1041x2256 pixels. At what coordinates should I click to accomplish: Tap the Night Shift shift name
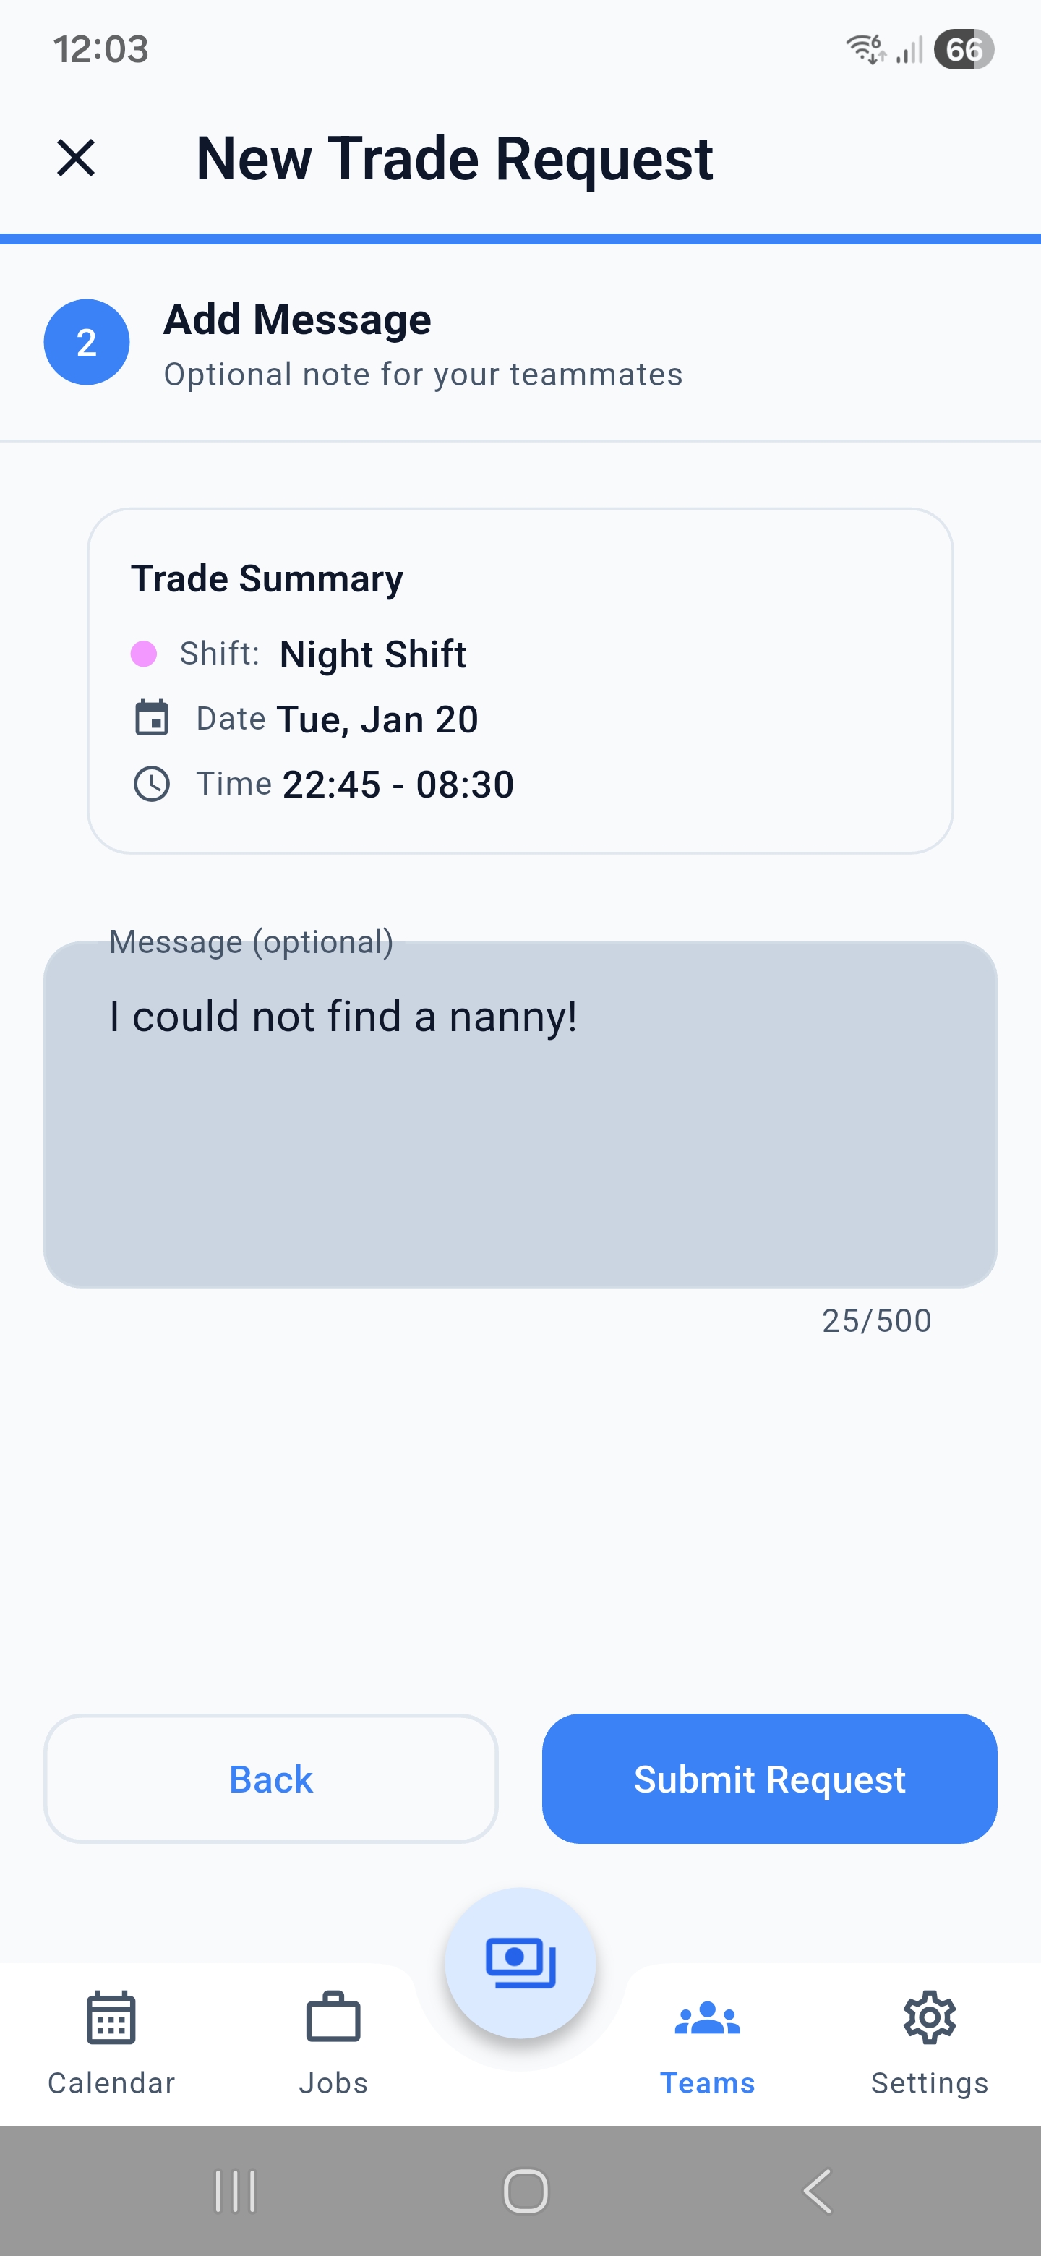[x=372, y=654]
